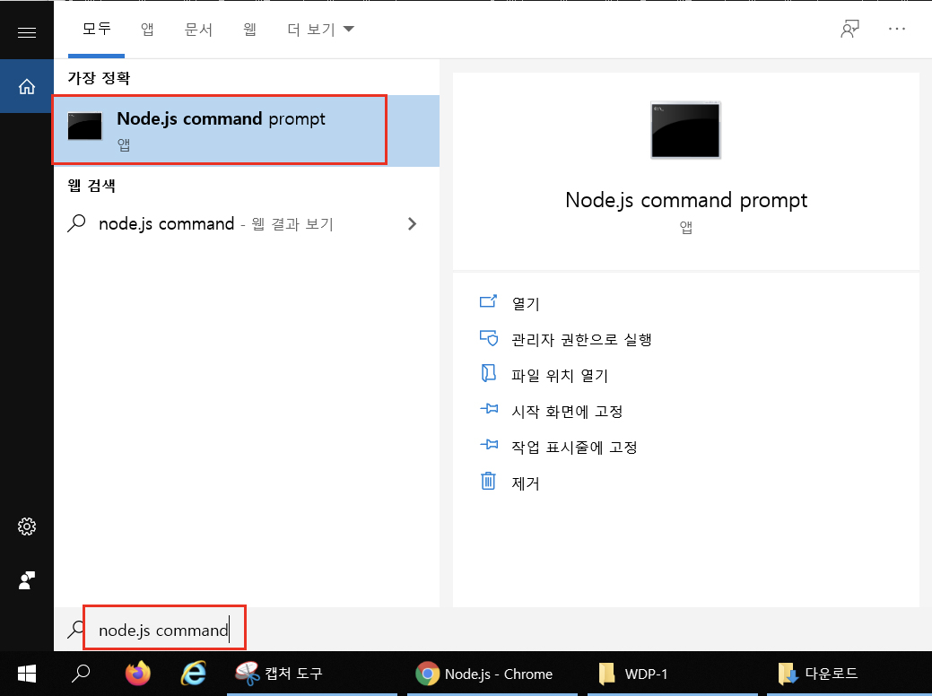Expand the web result chevron arrow
The image size is (932, 696).
(412, 224)
